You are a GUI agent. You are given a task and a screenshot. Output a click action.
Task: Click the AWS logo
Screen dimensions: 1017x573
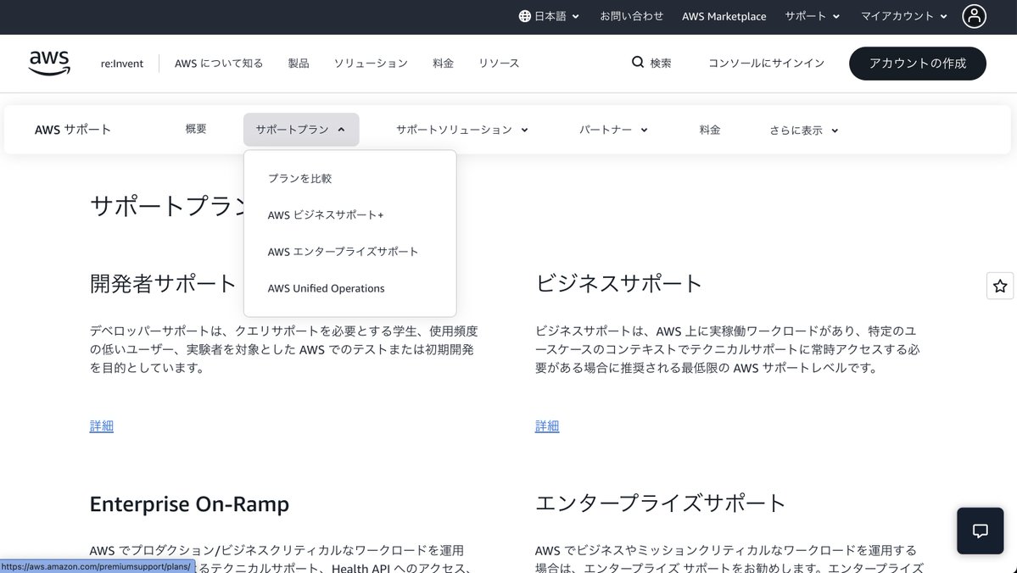point(49,63)
